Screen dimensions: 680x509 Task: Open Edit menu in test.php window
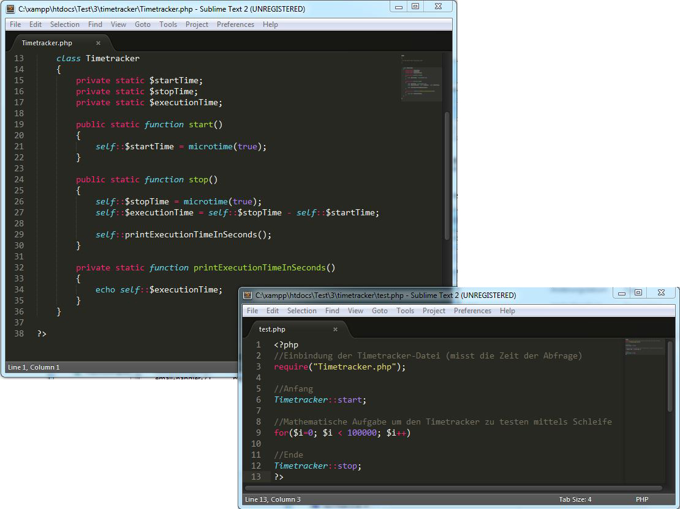273,311
